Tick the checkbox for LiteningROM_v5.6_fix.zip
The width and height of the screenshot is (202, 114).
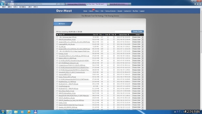click(x=57, y=44)
